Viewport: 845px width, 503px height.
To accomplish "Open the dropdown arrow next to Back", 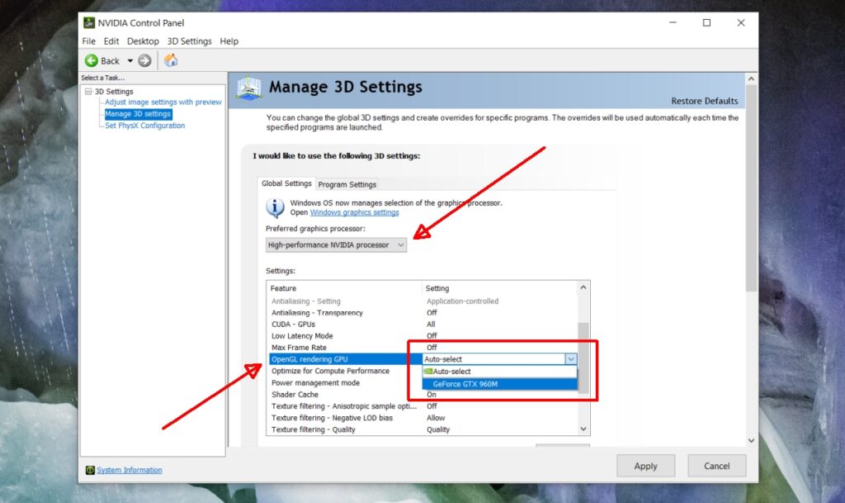I will coord(129,60).
